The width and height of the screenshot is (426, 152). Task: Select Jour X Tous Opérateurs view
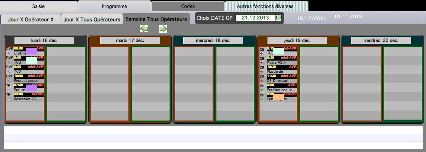92,19
